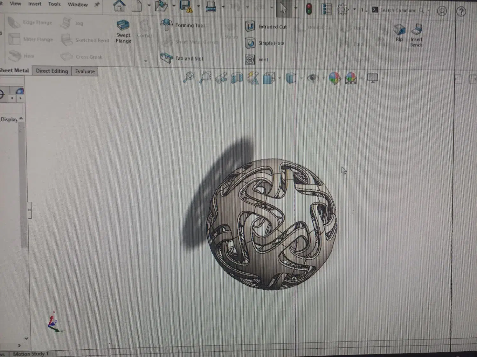477x357 pixels.
Task: Add a Vent feature
Action: pos(263,59)
